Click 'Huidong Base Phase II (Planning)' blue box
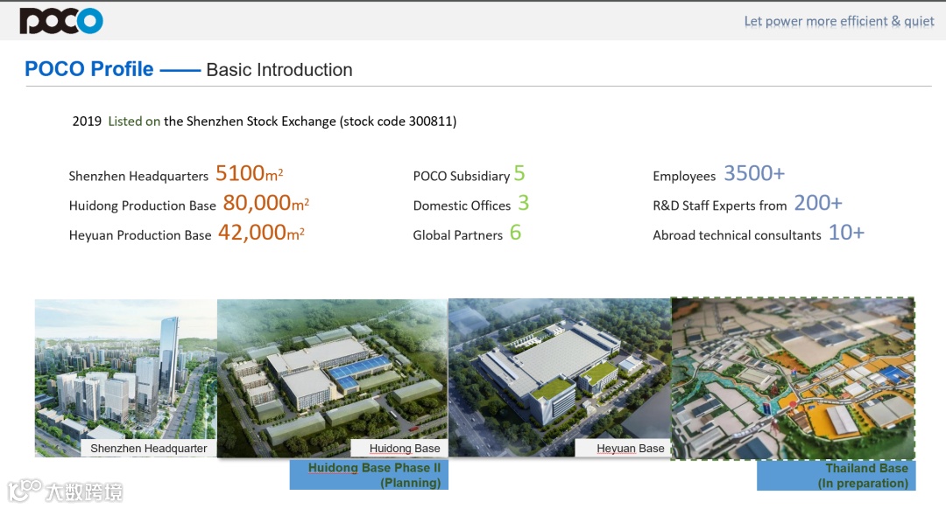Screen dimensions: 946x509 tap(369, 475)
